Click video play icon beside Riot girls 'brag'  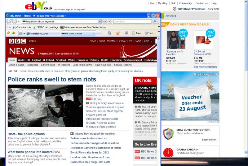(x=88, y=103)
